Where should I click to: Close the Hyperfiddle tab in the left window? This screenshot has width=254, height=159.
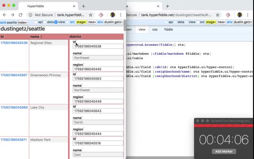tap(74, 6)
